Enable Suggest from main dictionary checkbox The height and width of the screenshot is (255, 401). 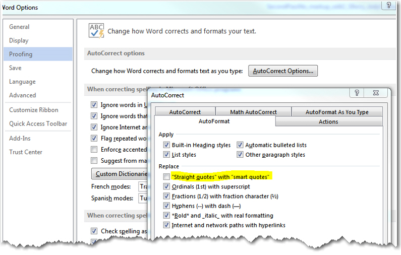94,160
